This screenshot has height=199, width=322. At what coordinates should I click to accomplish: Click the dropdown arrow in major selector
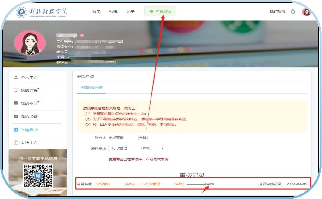pyautogui.click(x=163, y=149)
